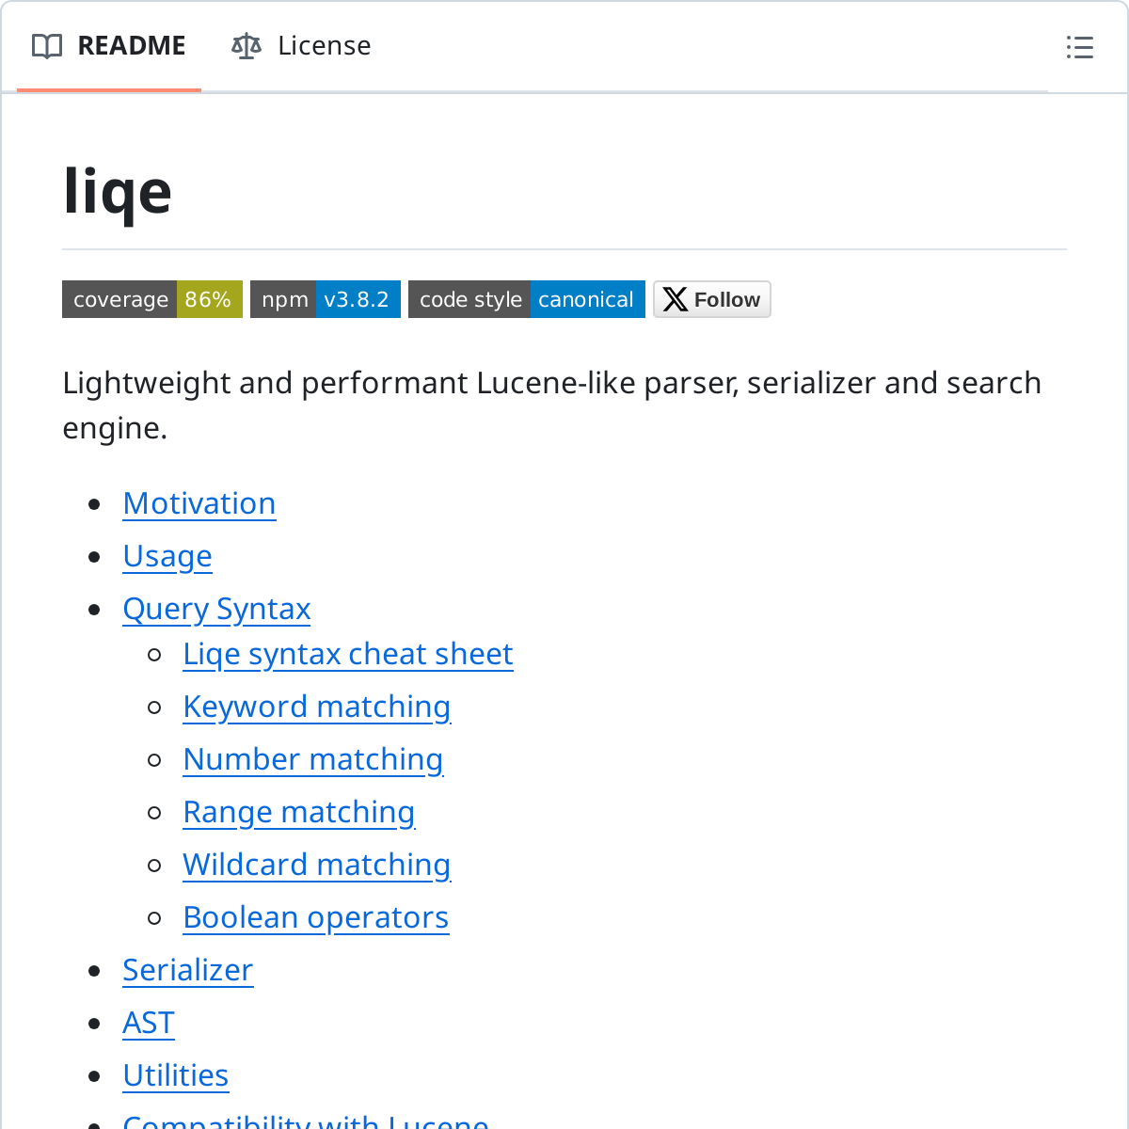Viewport: 1129px width, 1129px height.
Task: Navigate to Keyword matching link
Action: tap(317, 707)
